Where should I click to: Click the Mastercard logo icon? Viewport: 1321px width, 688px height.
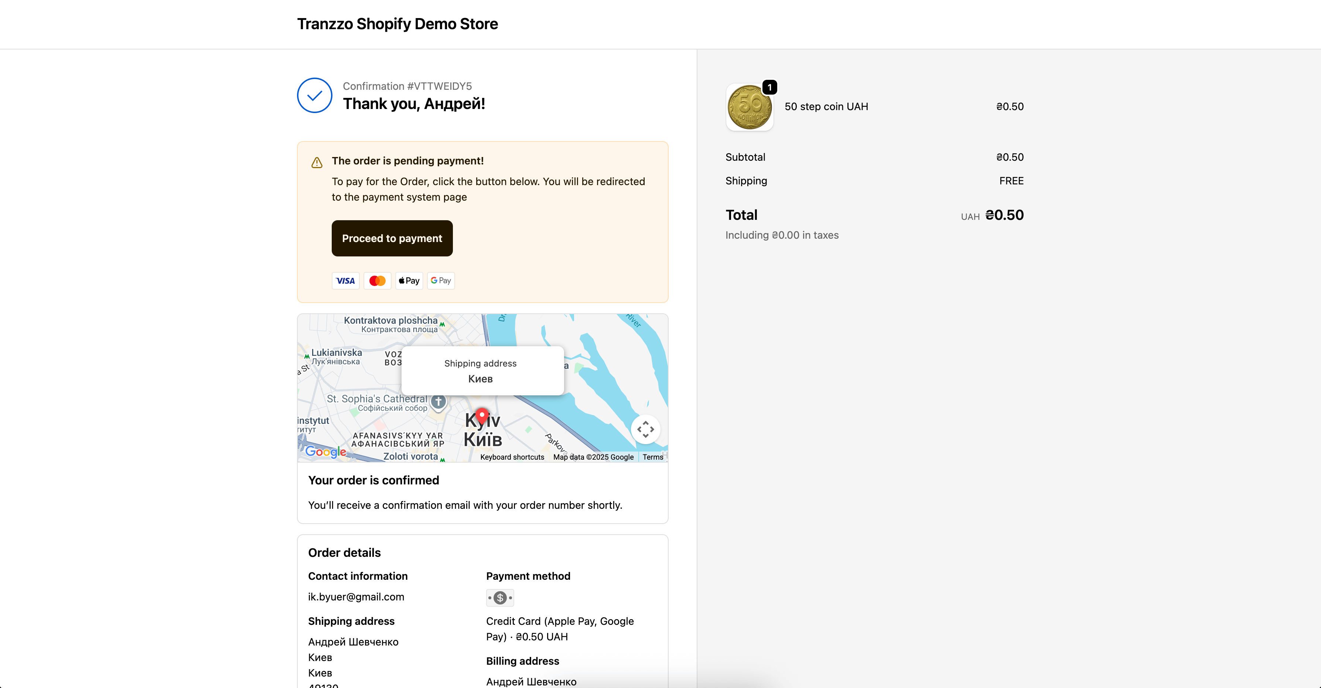click(378, 281)
